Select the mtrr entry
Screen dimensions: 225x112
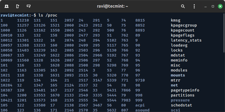[x=176, y=80]
